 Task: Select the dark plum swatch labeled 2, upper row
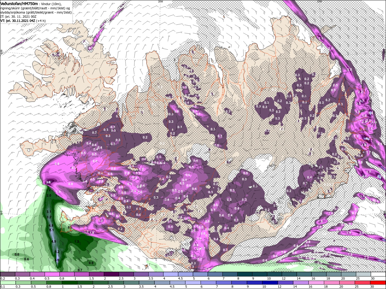[x=111, y=274]
